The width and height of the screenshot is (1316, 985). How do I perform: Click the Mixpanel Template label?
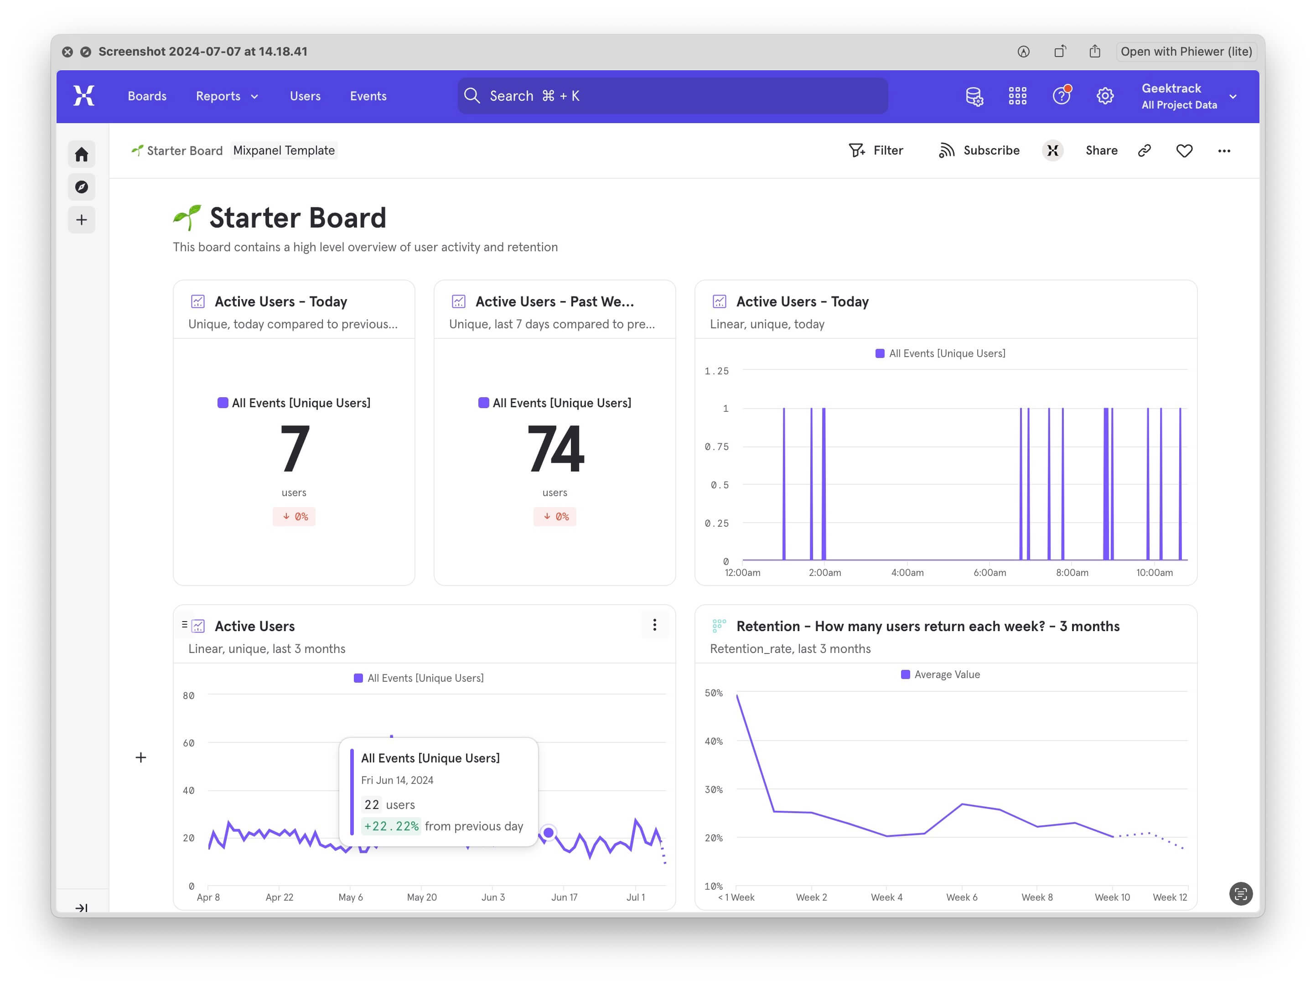point(283,150)
